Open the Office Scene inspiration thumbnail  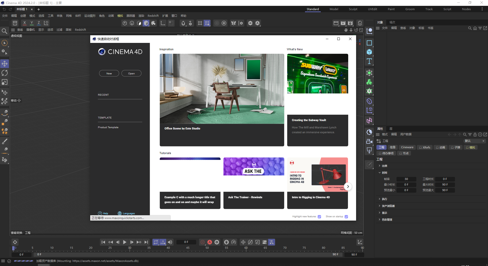222,89
